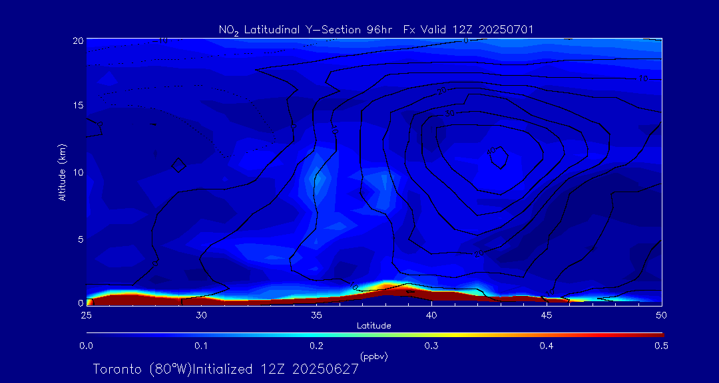719x383 pixels.
Task: Click the colorbar label '0.4'
Action: pyautogui.click(x=547, y=346)
